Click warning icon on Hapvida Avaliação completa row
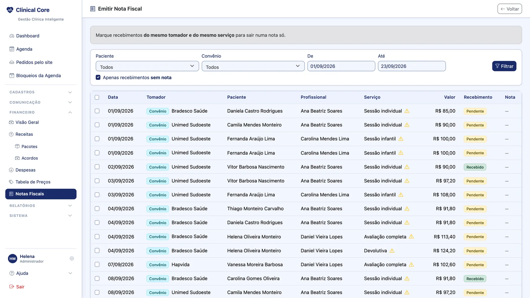The width and height of the screenshot is (530, 298). [x=411, y=264]
